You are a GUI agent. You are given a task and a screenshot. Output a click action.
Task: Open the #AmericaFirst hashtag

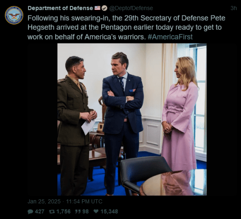point(170,37)
